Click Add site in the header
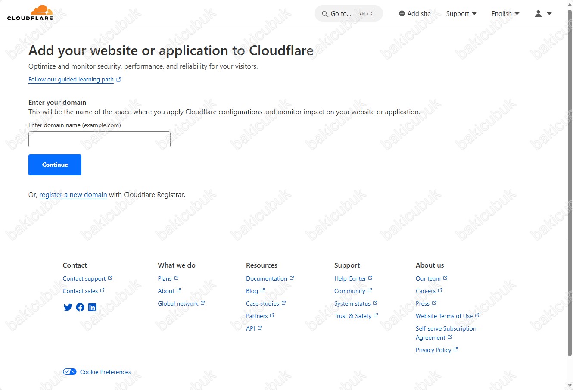Viewport: 573px width, 390px height. point(415,13)
